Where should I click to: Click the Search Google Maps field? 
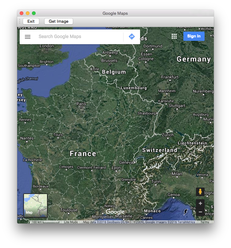pos(79,37)
